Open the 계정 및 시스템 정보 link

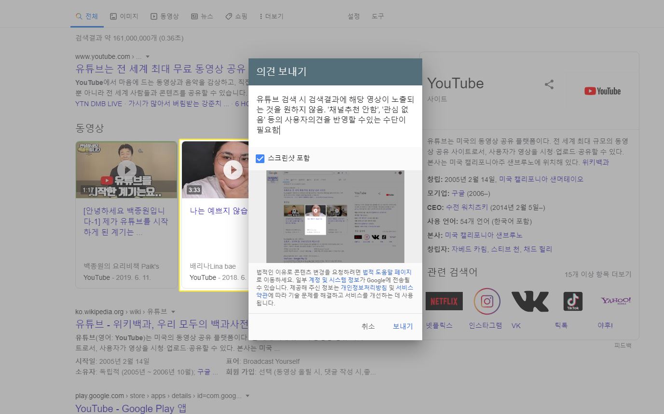pos(334,280)
